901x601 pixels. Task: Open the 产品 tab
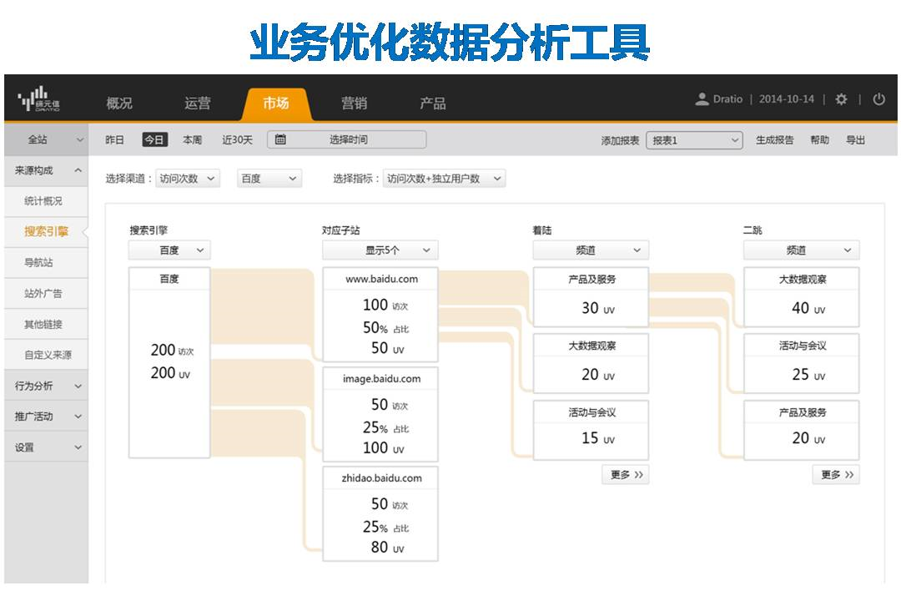[x=432, y=104]
